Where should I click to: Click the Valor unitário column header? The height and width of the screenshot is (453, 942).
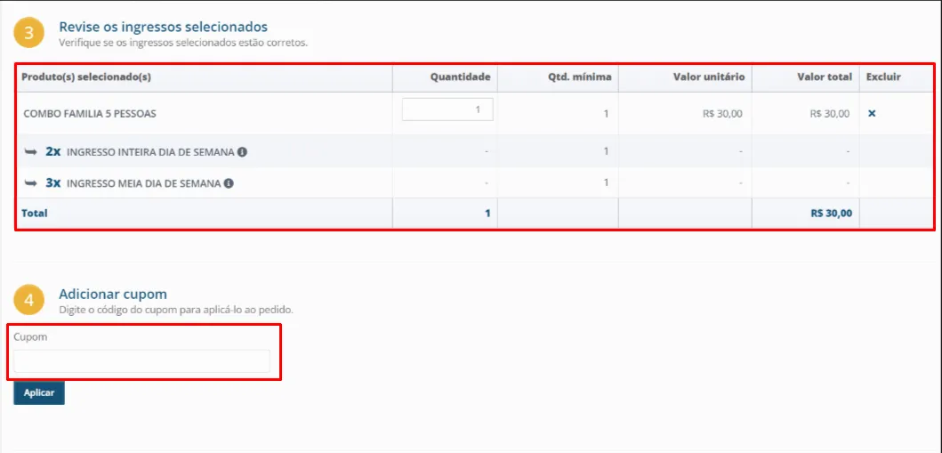tap(709, 77)
